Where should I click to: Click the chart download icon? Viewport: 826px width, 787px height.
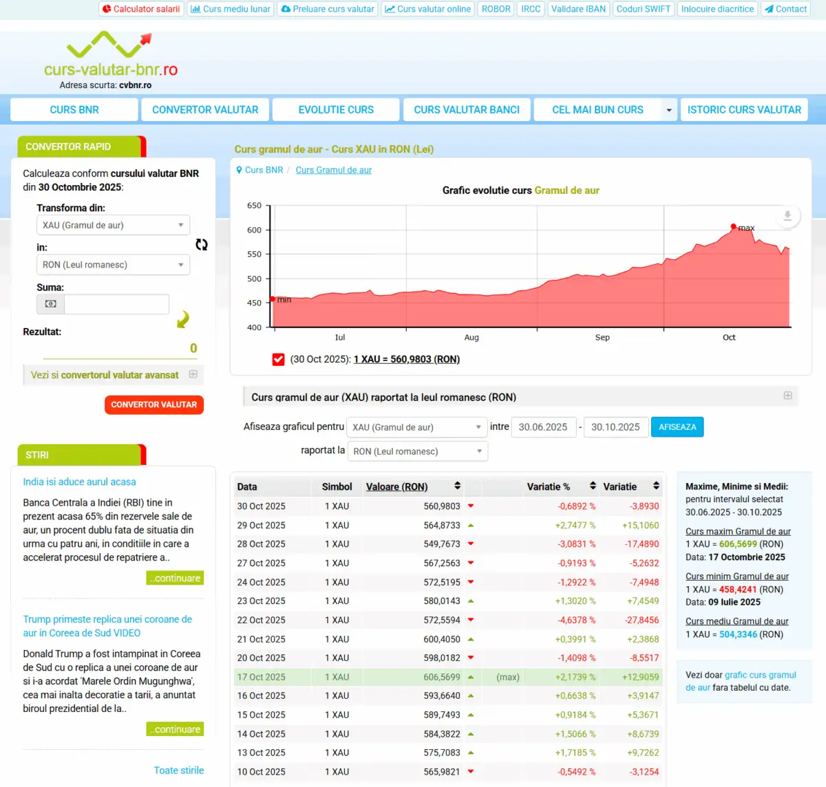787,216
